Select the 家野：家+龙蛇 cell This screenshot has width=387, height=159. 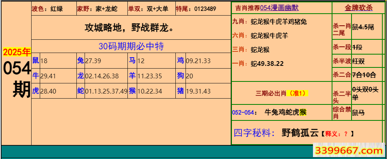click(102, 9)
